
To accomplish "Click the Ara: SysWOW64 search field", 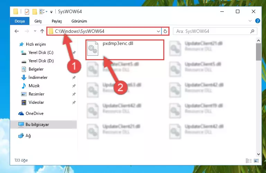I will pos(215,31).
